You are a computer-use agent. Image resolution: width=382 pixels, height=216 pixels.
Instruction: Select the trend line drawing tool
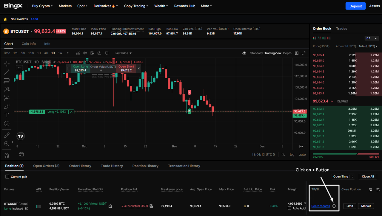[7, 72]
